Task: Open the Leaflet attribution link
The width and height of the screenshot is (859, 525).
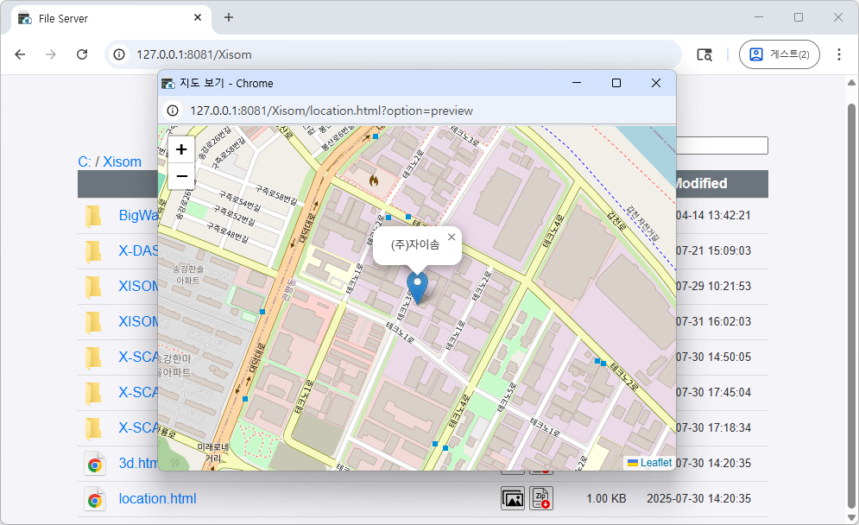Action: [x=656, y=463]
